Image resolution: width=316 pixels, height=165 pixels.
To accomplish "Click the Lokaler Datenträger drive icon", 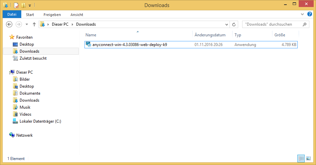I will tap(15, 121).
